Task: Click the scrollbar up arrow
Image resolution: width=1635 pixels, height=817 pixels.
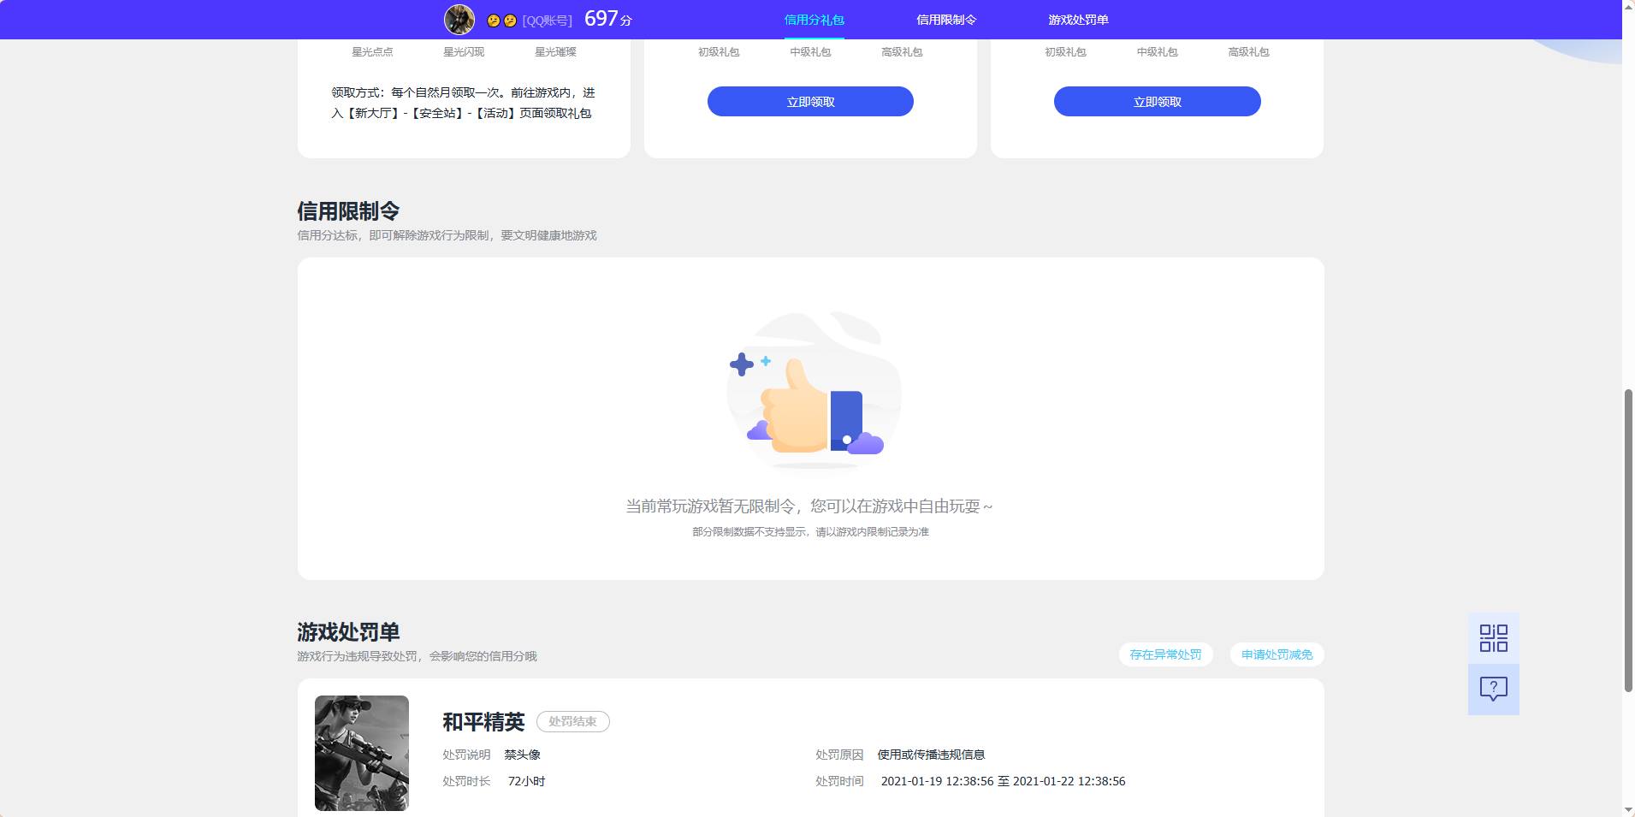Action: 1628,6
